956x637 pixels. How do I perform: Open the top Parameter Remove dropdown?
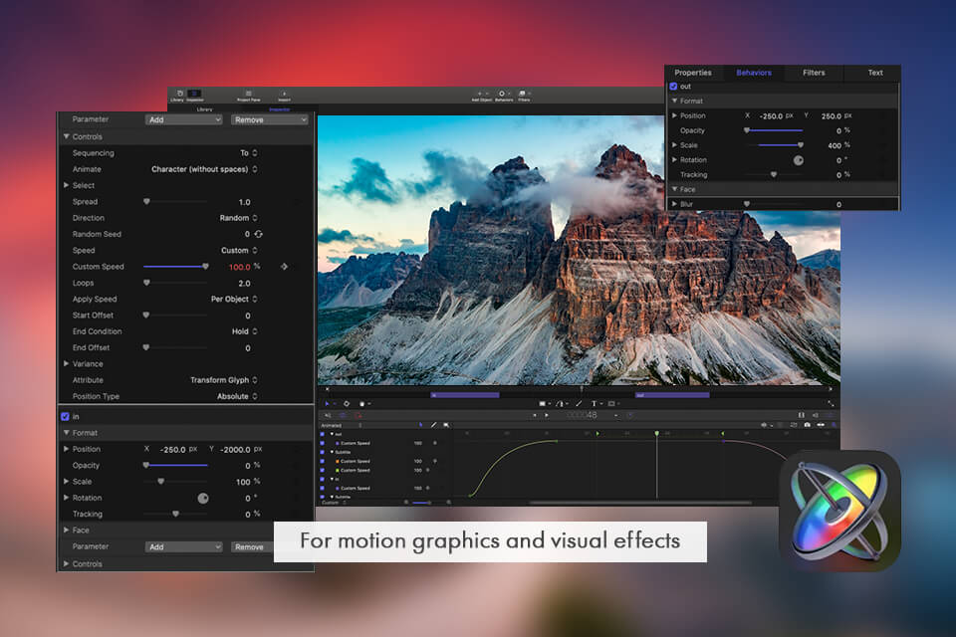[269, 120]
